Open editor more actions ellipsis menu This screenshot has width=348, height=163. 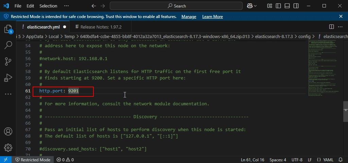(x=341, y=27)
